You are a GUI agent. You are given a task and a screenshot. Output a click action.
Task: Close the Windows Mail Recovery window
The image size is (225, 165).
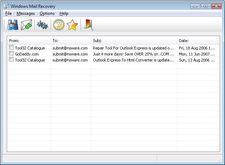(x=216, y=6)
